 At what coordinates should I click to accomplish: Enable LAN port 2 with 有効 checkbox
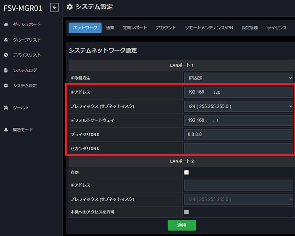[186, 172]
